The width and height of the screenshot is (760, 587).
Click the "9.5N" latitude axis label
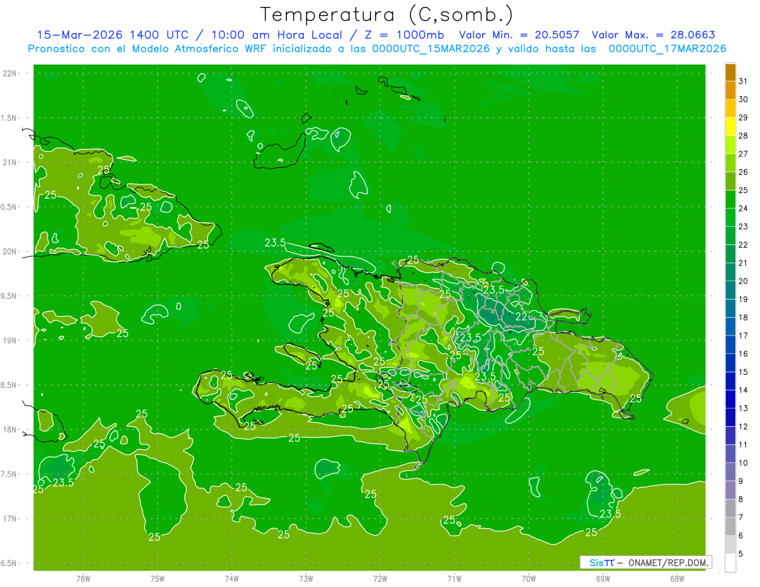9,296
